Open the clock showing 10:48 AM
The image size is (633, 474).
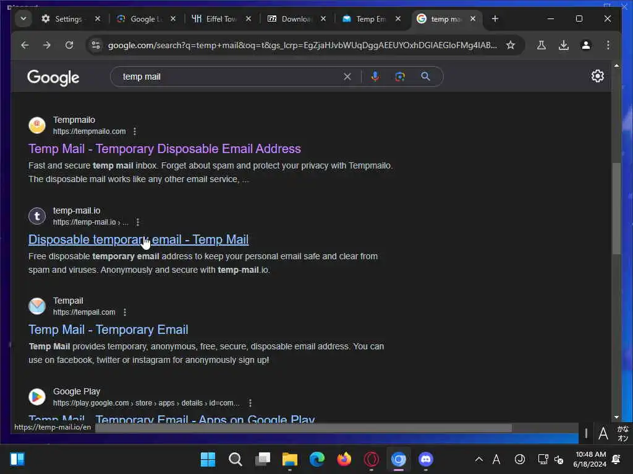click(x=590, y=459)
